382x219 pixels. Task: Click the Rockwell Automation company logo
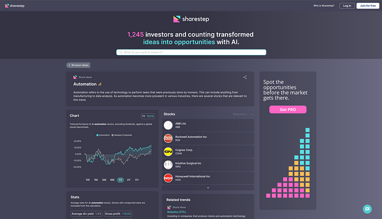coord(168,138)
